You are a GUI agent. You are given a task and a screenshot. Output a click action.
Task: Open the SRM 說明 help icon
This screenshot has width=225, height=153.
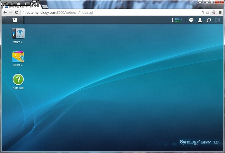click(18, 82)
